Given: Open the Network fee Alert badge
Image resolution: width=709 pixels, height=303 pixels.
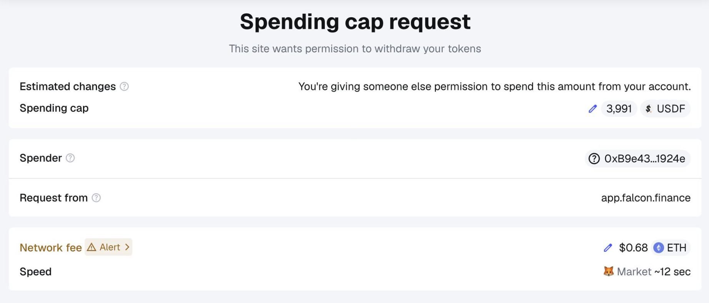Looking at the screenshot, I should tap(108, 247).
